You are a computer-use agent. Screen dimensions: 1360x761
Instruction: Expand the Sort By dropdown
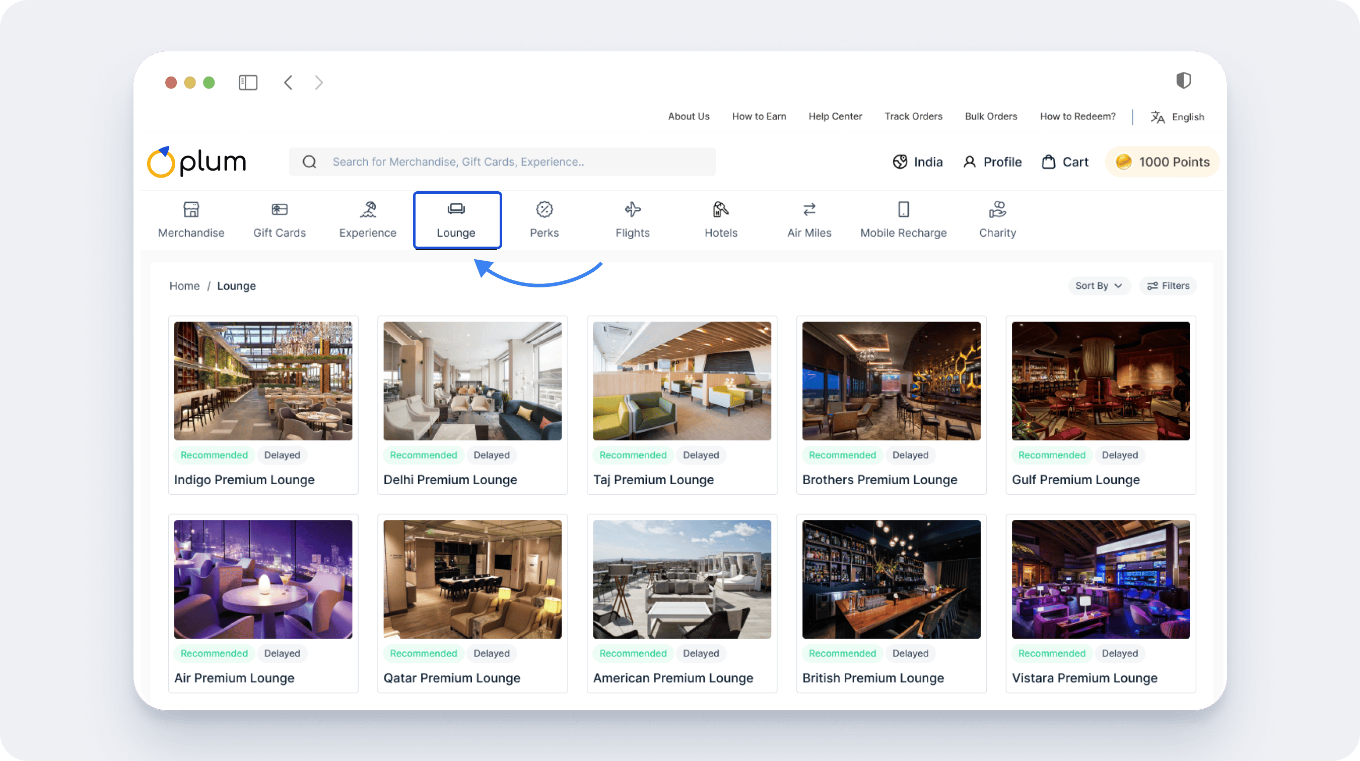1099,286
